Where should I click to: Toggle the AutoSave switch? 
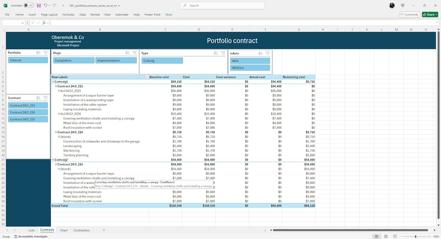pos(29,6)
